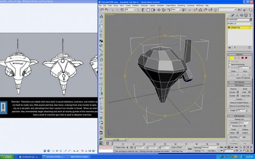Open the Display command panel tab
The width and height of the screenshot is (255, 159).
coord(246,16)
